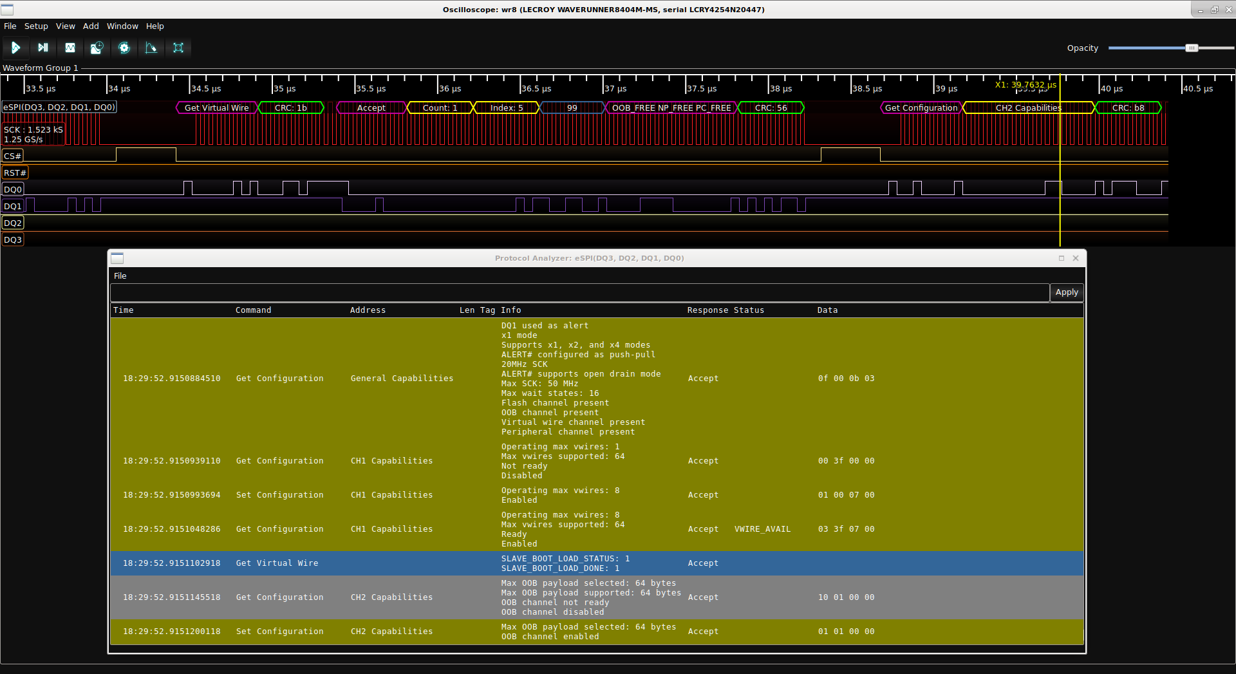This screenshot has width=1236, height=674.
Task: Click the application window icon at top-left
Action: click(7, 10)
